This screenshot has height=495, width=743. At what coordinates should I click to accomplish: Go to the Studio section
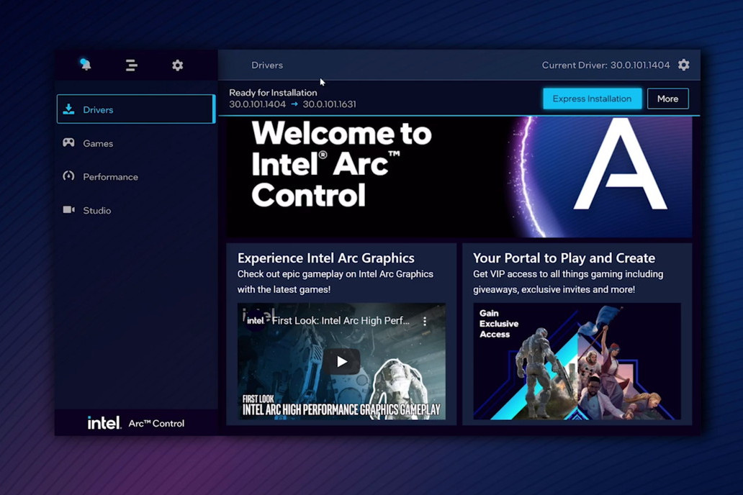[x=136, y=210]
